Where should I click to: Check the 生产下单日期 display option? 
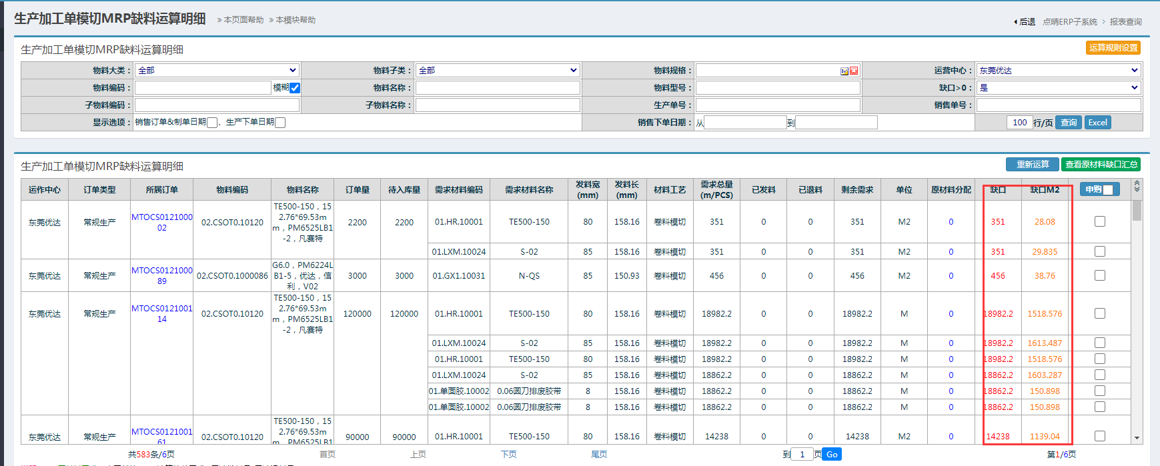280,123
